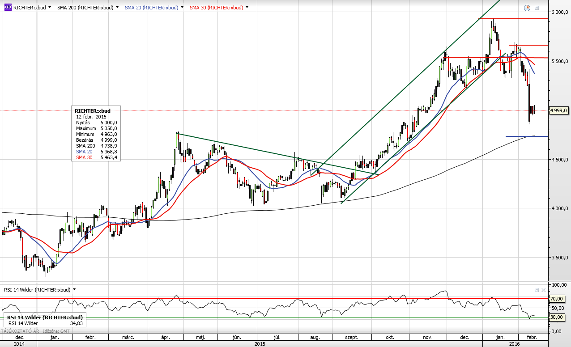Screen dimensions: 571x347
Task: Open the SMA 30 indicator dropdown arrow
Action: (x=247, y=8)
